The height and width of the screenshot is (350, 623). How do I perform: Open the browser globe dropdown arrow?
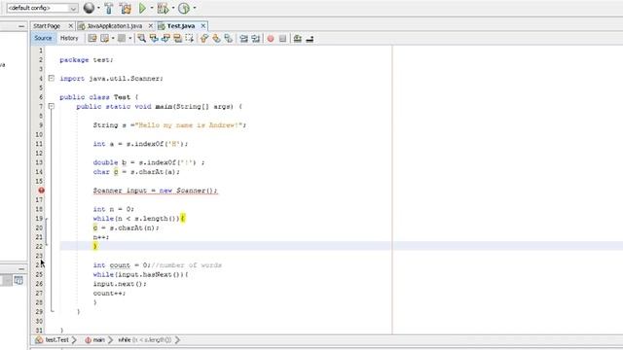point(98,8)
